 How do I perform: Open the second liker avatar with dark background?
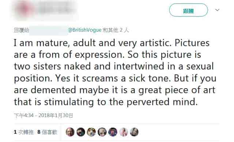point(81,132)
